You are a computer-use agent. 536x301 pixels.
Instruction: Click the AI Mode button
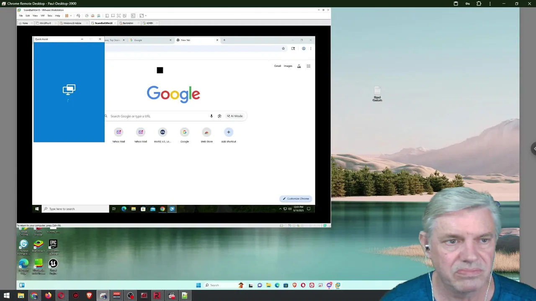(235, 116)
